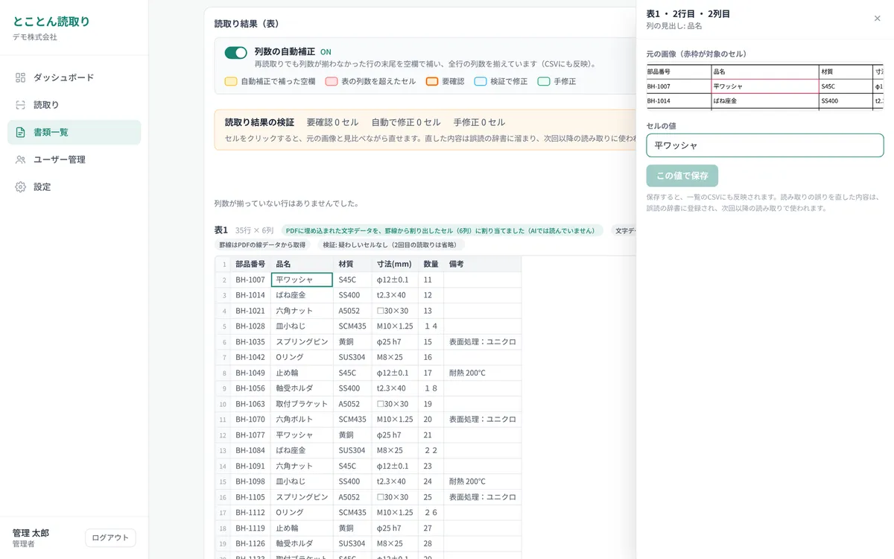Open 書類一覧 from the sidebar
The height and width of the screenshot is (559, 894).
[x=74, y=132]
